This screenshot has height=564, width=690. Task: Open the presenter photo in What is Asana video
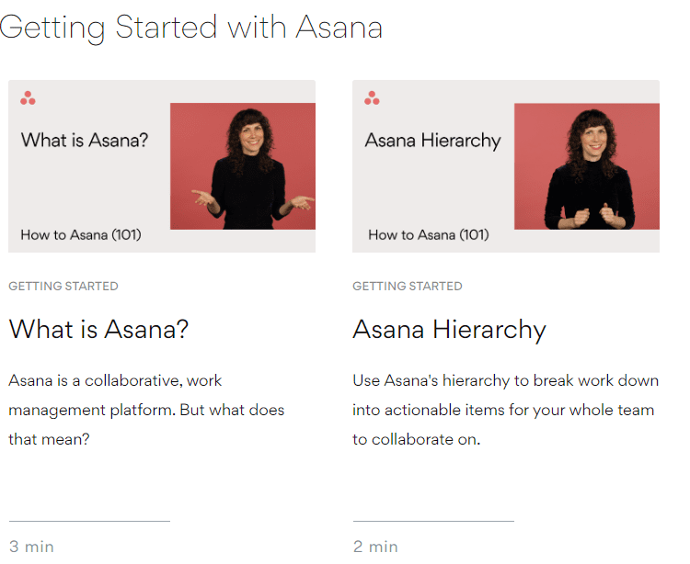coord(243,166)
